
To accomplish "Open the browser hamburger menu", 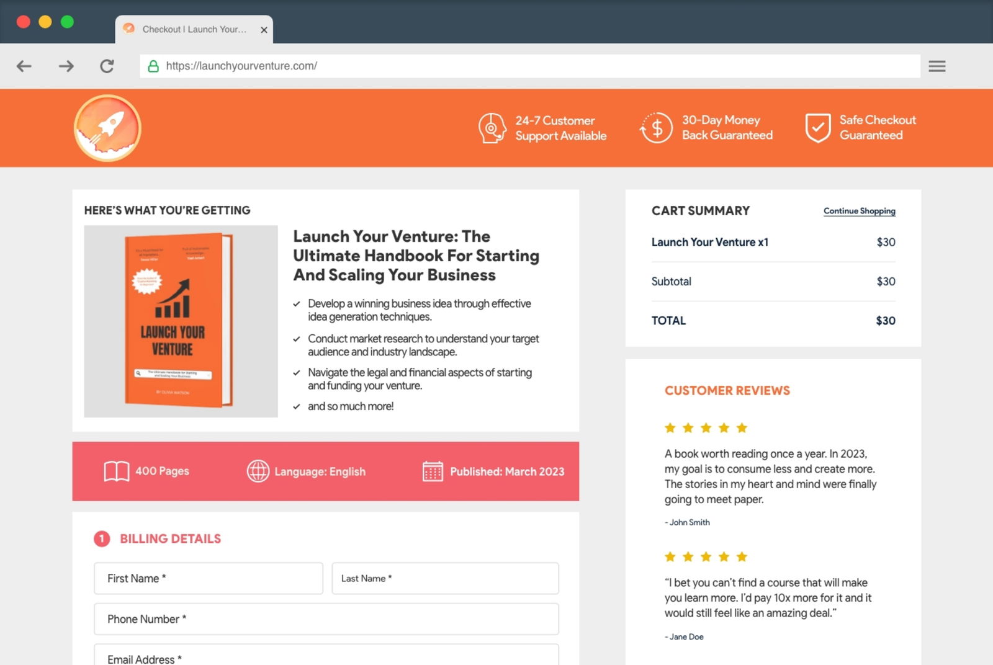I will click(x=937, y=66).
